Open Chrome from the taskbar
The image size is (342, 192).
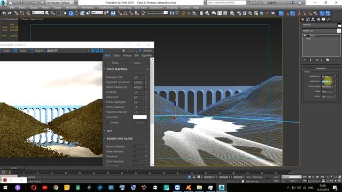click(x=56, y=187)
